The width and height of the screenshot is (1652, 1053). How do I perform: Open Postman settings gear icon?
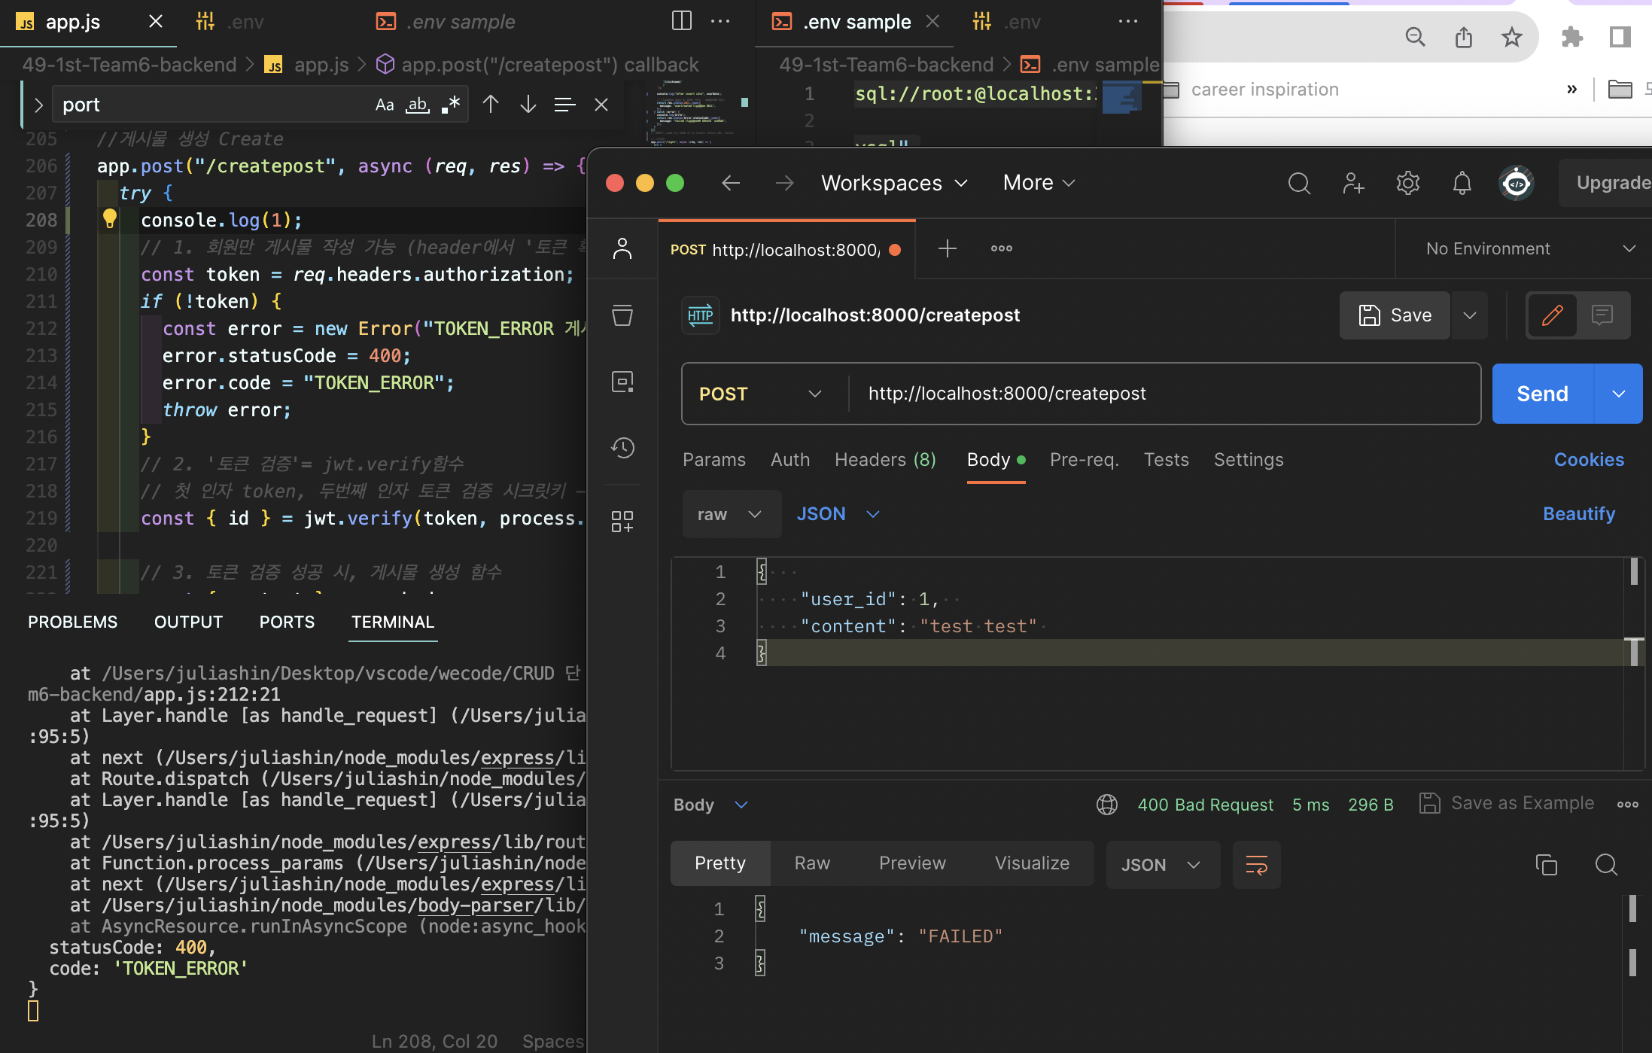tap(1407, 183)
